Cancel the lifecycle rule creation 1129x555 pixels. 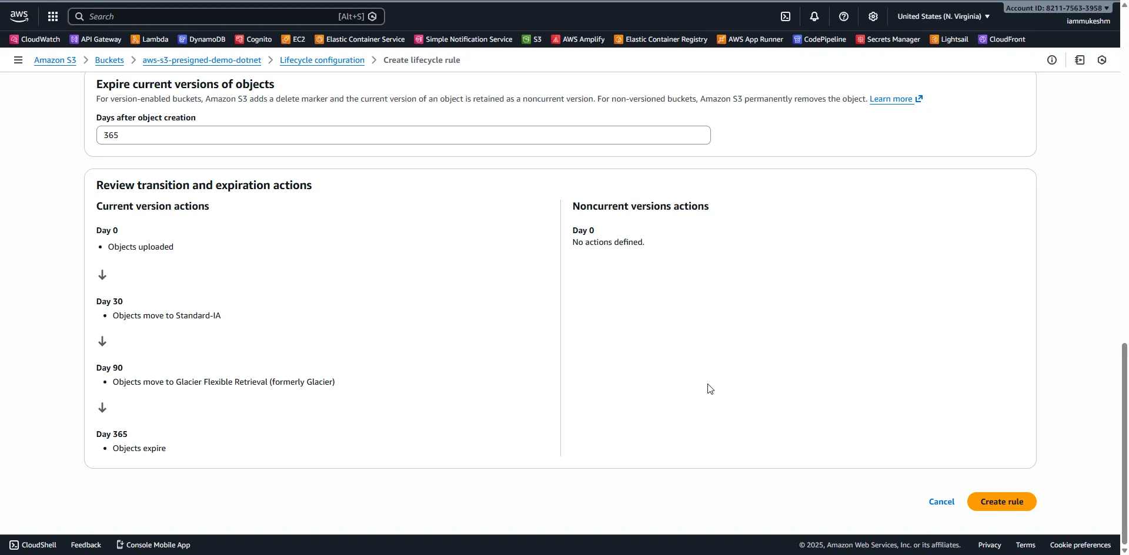[x=941, y=502]
